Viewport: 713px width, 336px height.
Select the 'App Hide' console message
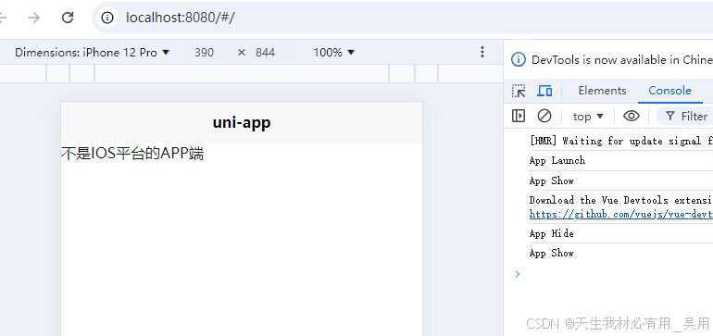(551, 233)
